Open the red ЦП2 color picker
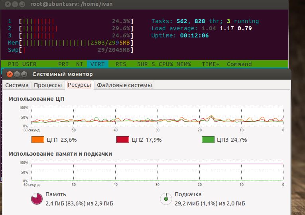 click(x=122, y=140)
